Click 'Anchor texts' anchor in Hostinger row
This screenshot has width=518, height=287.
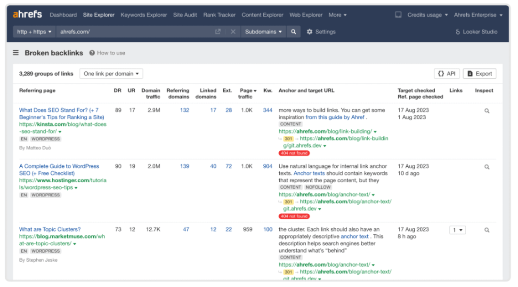309,173
